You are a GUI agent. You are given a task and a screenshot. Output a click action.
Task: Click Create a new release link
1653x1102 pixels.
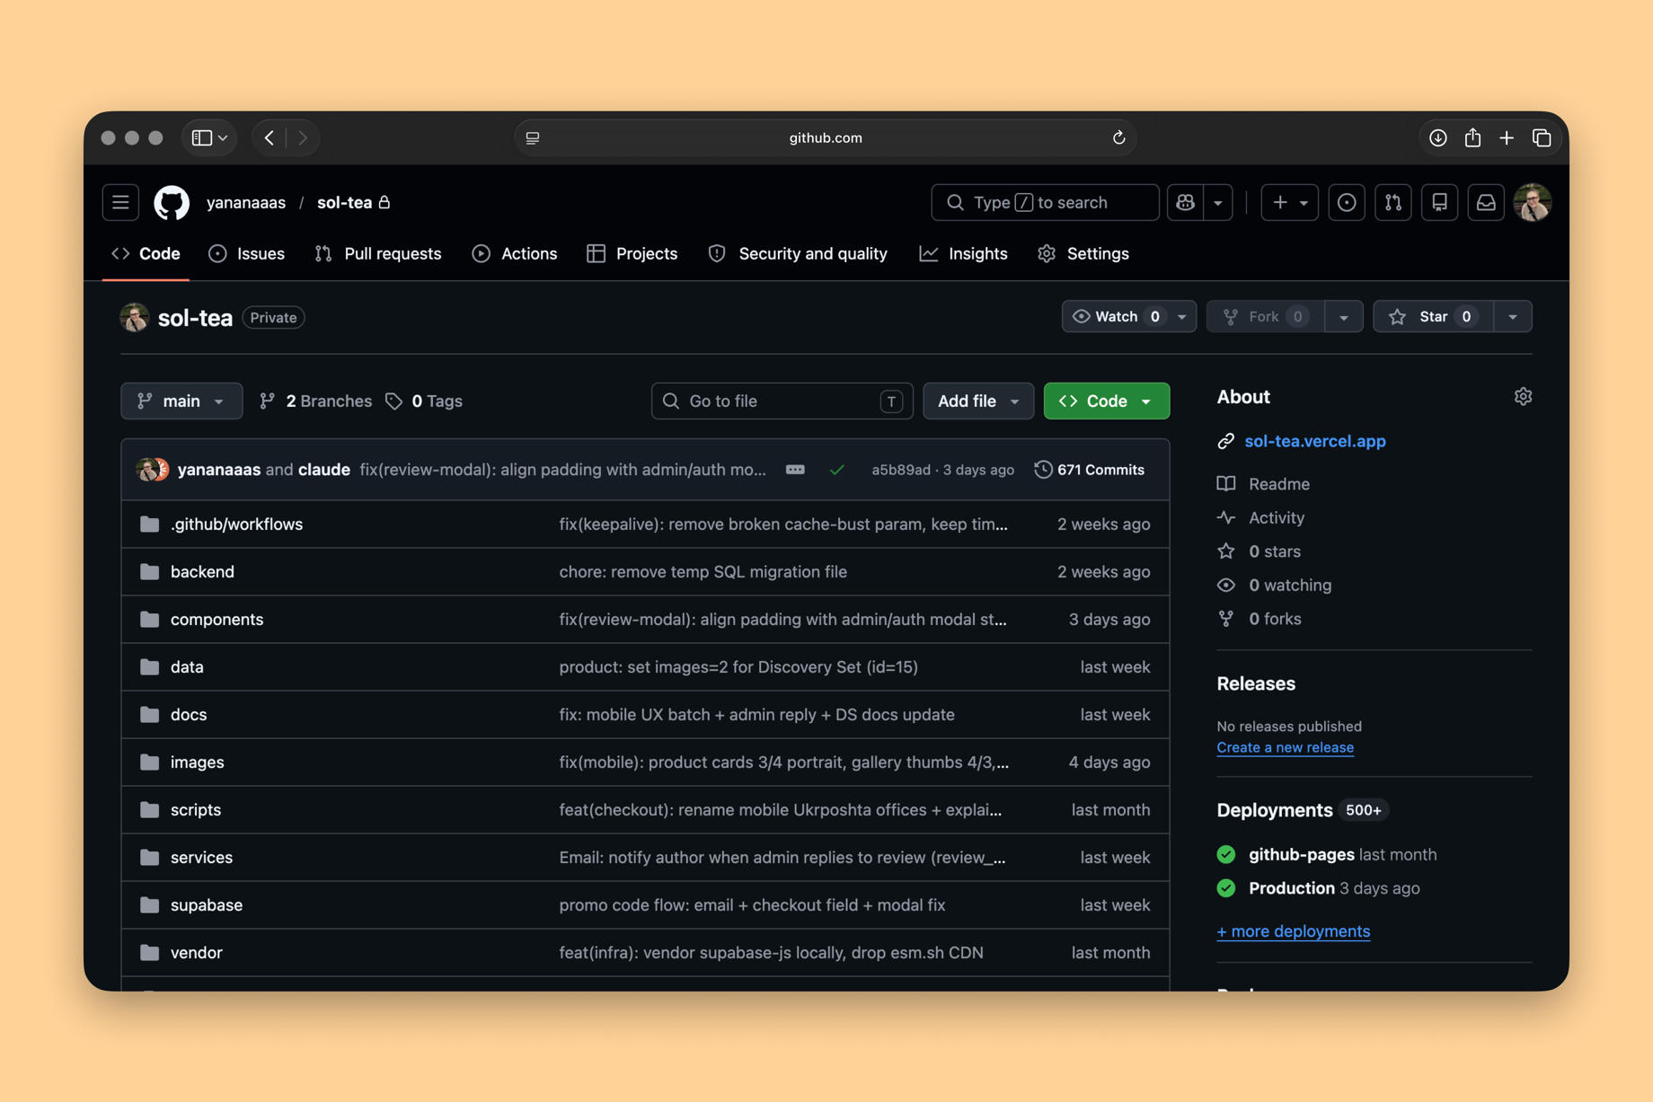pos(1285,747)
